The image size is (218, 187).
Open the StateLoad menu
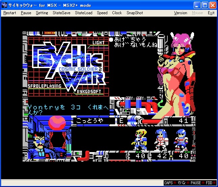click(83, 13)
